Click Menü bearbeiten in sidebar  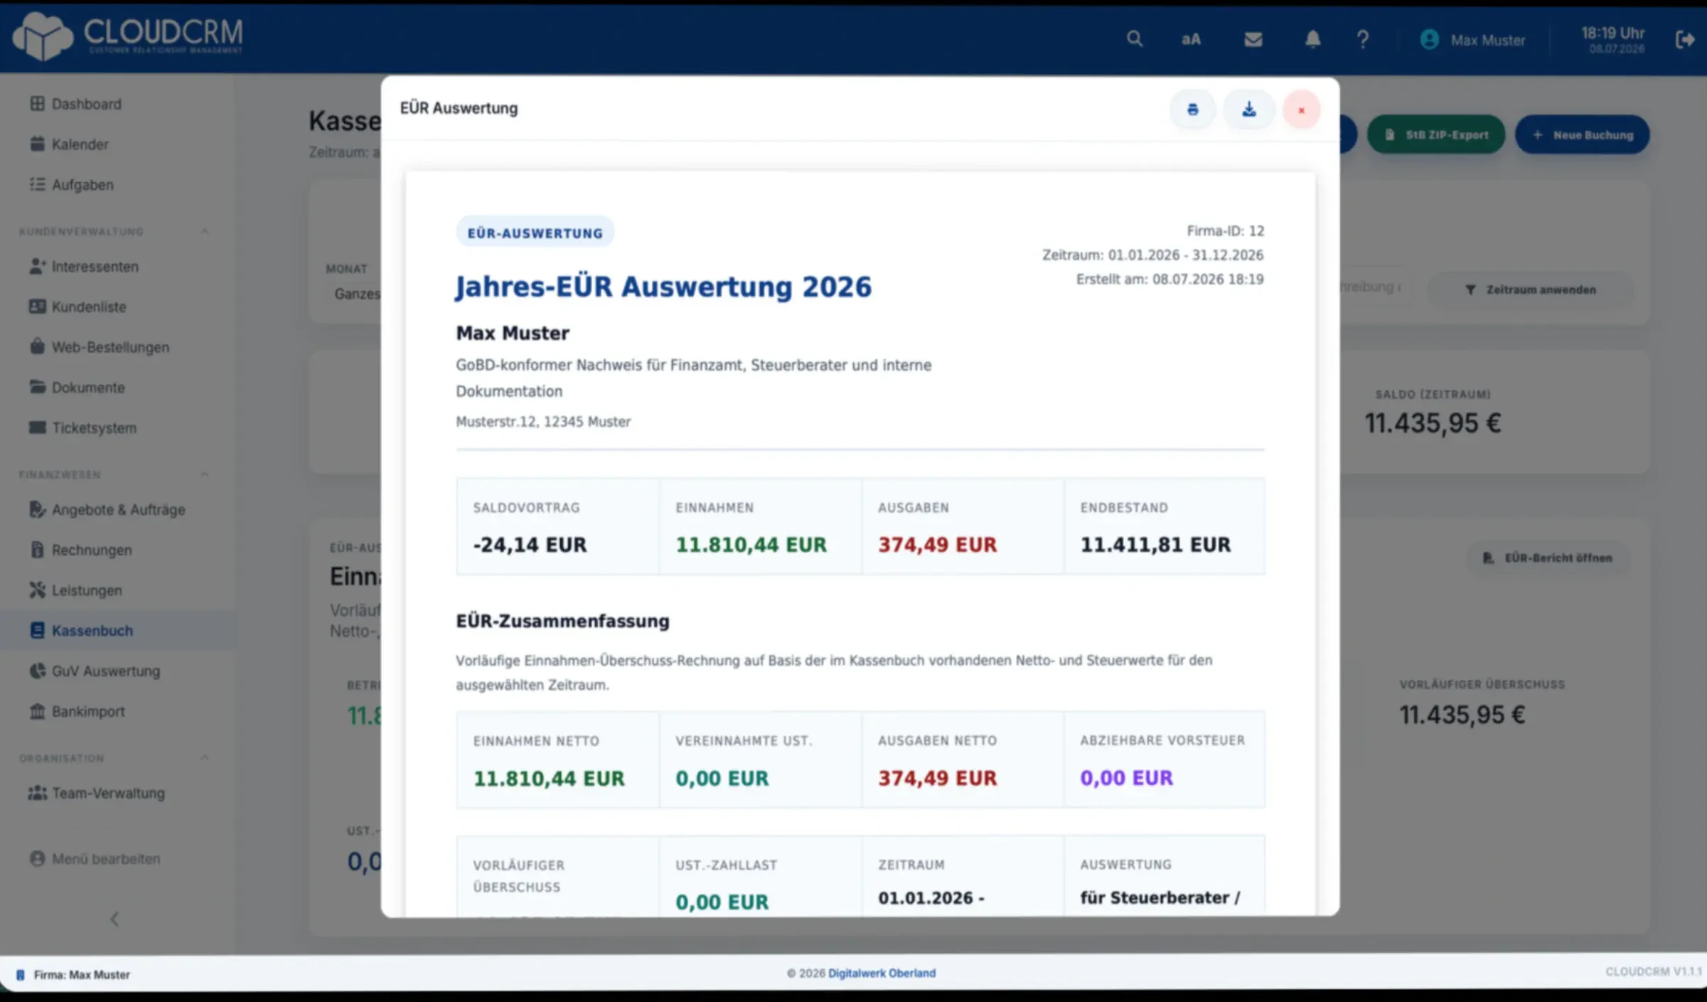click(x=95, y=859)
